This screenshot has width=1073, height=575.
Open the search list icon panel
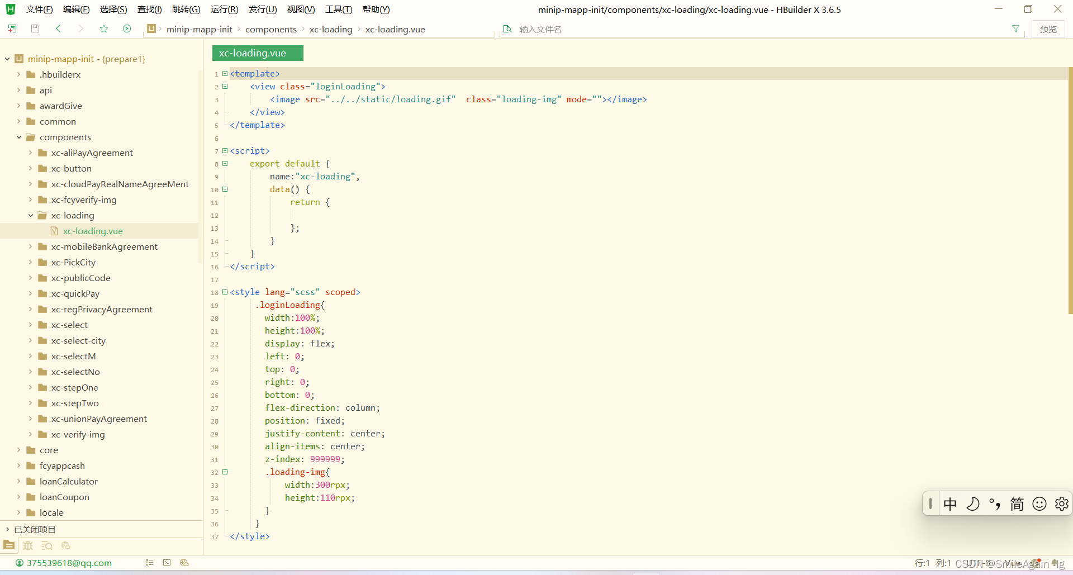(47, 545)
